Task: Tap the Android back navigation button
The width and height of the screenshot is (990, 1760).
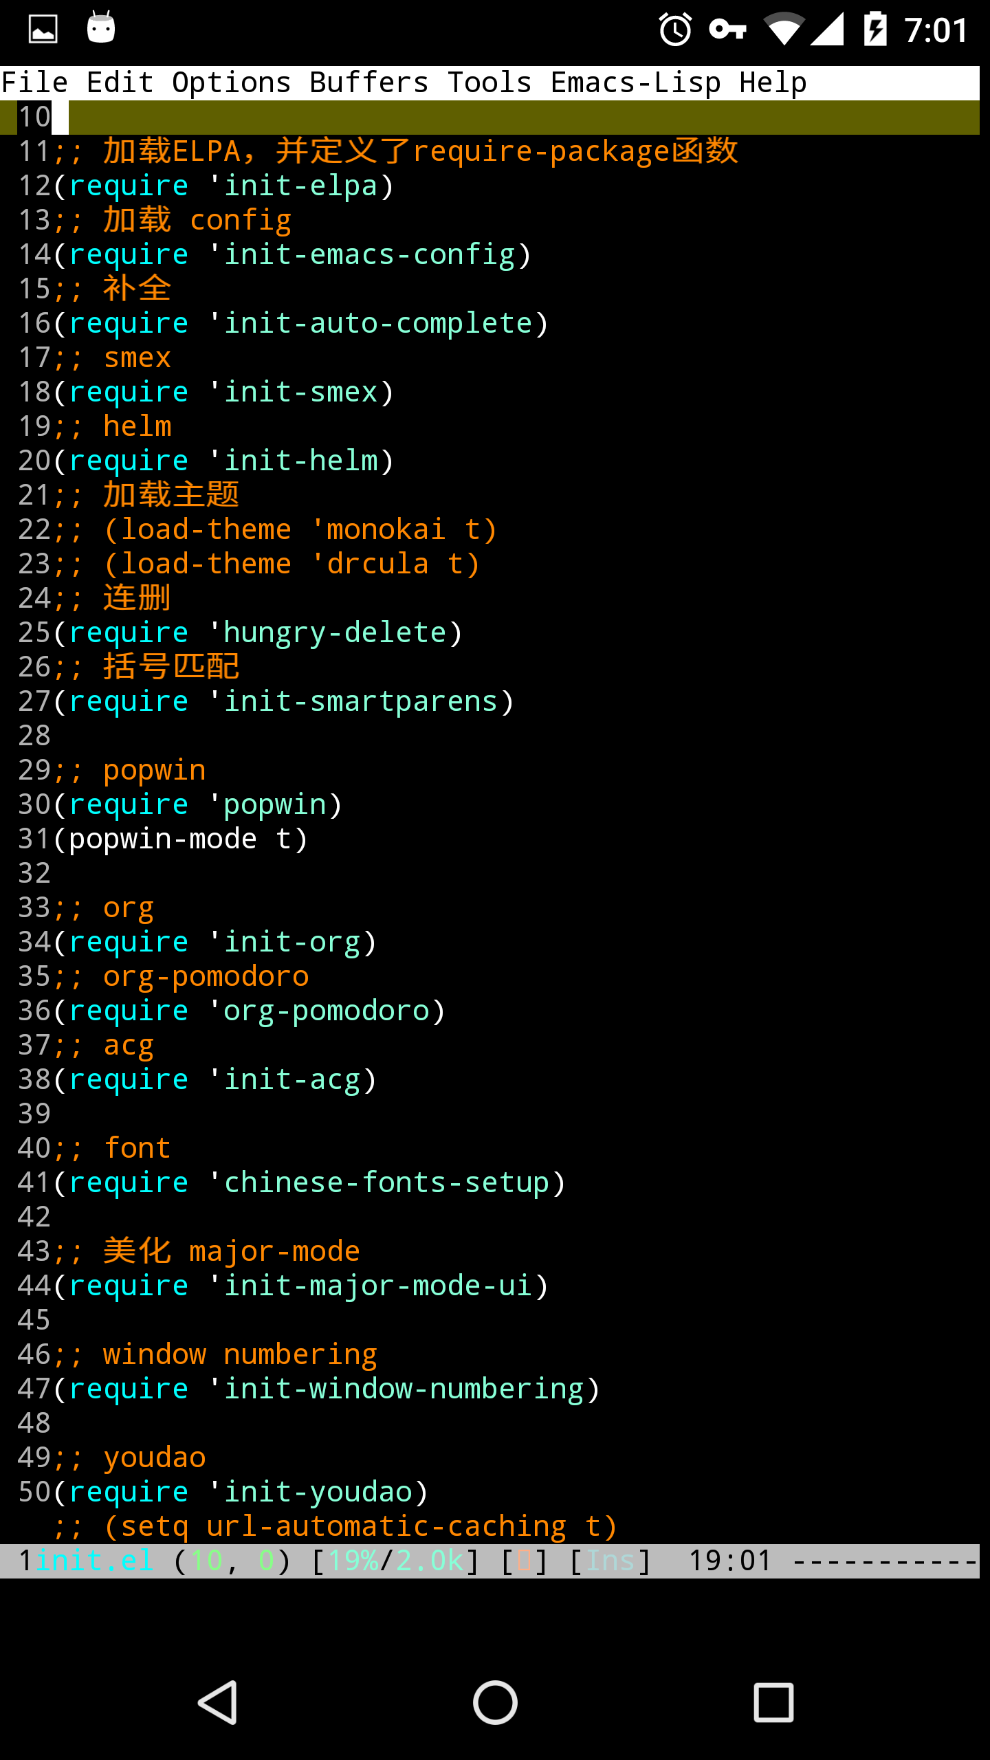Action: (x=218, y=1702)
